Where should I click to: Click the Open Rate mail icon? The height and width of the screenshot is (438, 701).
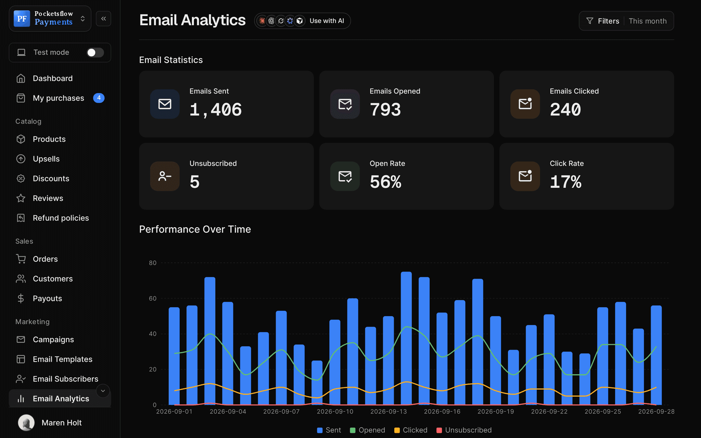[x=345, y=176]
